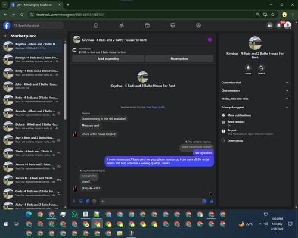
Task: Open Deloria conversation in the list
Action: (x=32, y=126)
